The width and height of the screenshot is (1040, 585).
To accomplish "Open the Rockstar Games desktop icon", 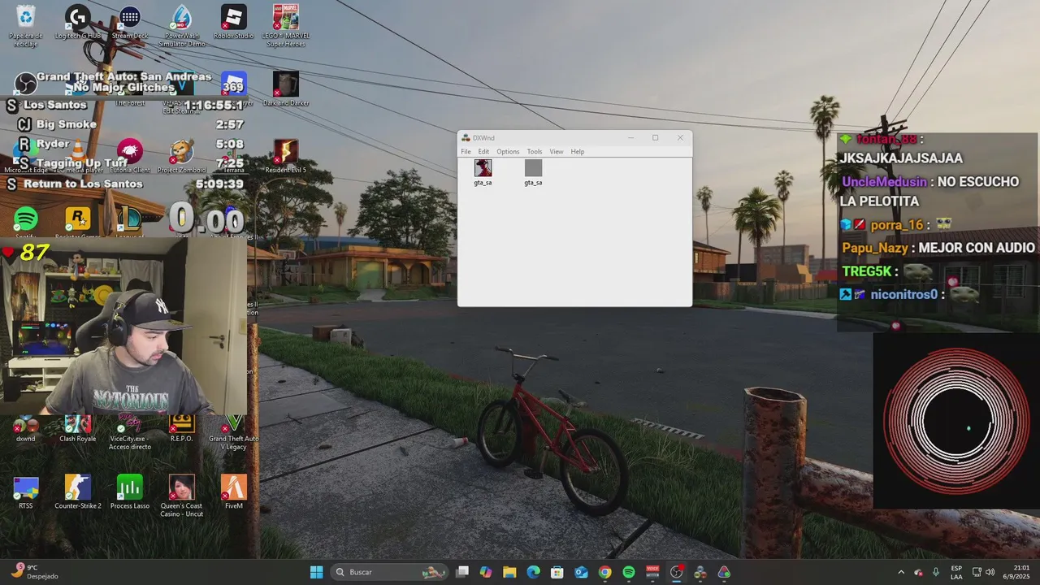I will [77, 221].
